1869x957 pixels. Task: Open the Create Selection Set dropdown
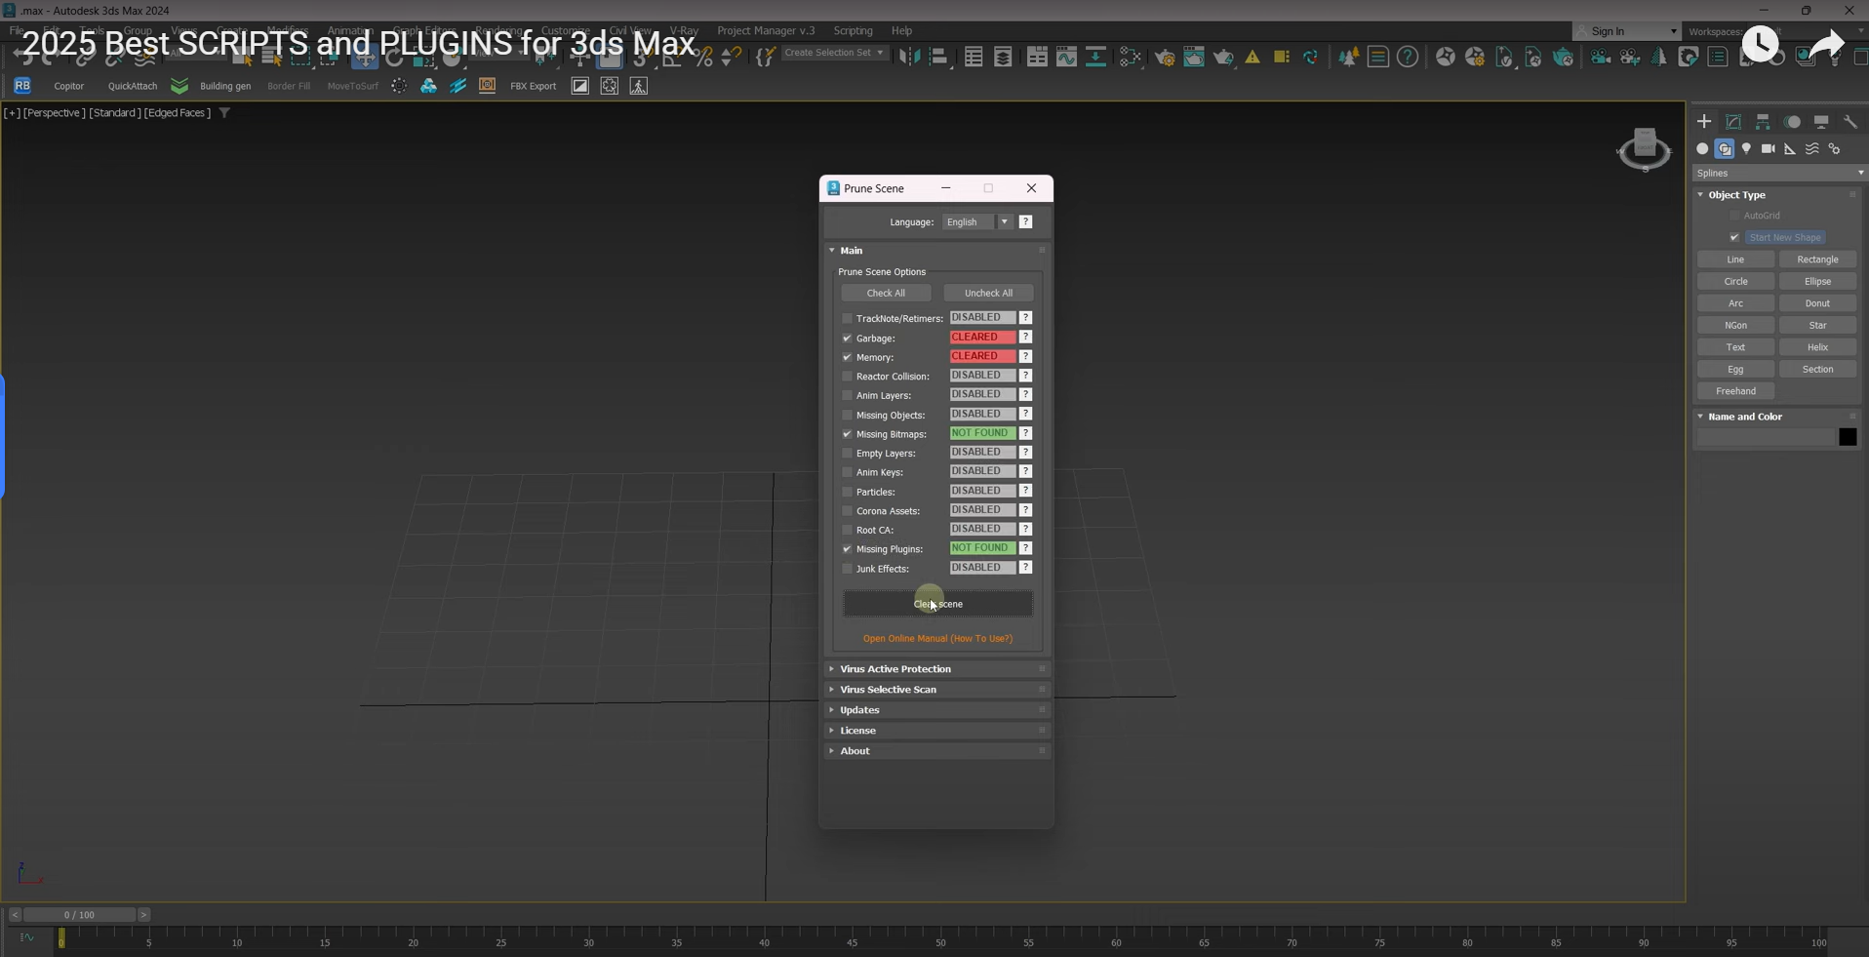[x=835, y=53]
